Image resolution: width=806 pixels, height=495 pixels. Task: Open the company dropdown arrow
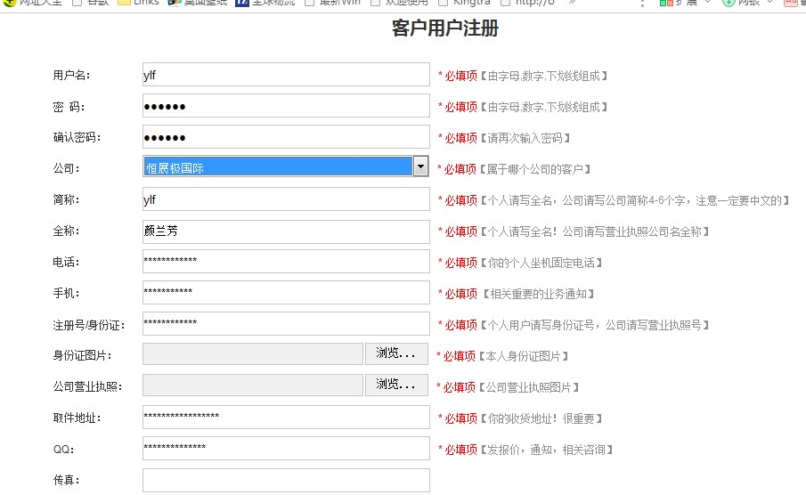point(420,166)
